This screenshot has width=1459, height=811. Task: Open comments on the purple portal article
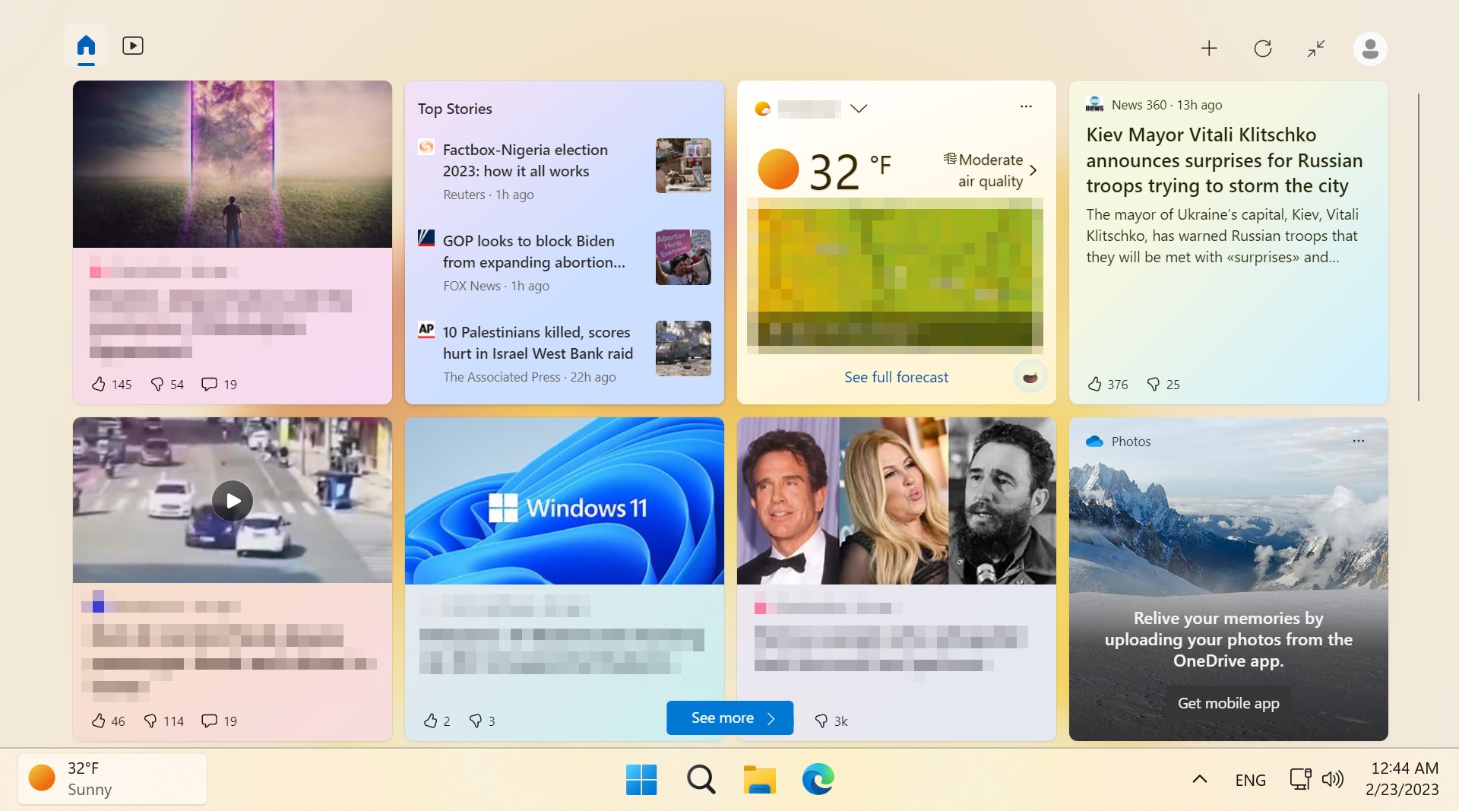219,385
